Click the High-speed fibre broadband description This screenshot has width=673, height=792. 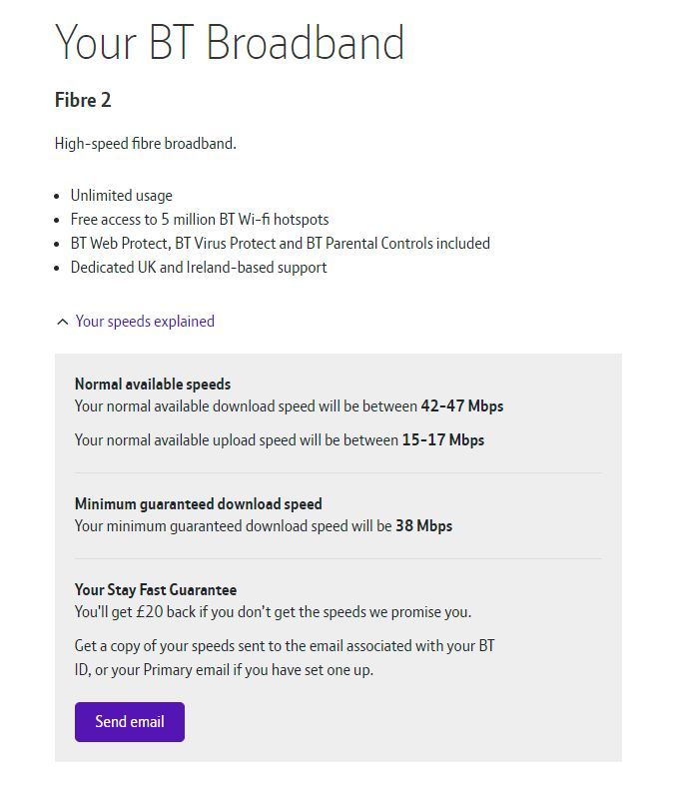click(145, 144)
